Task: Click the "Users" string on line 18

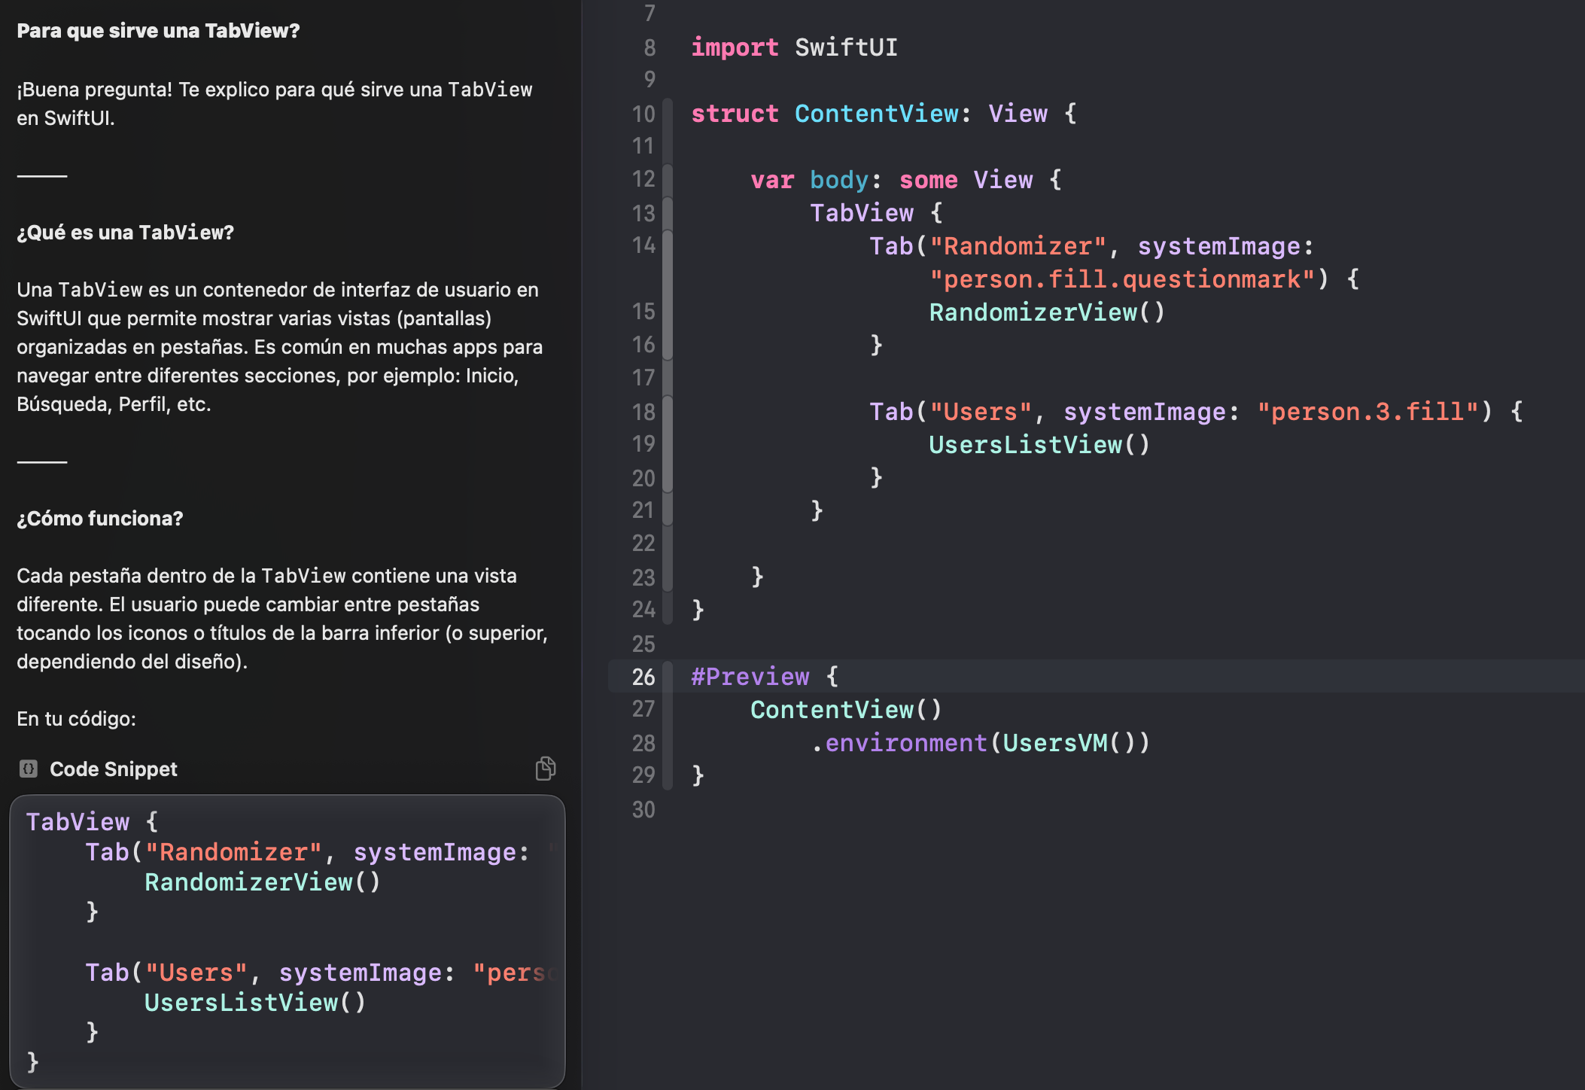Action: 981,412
